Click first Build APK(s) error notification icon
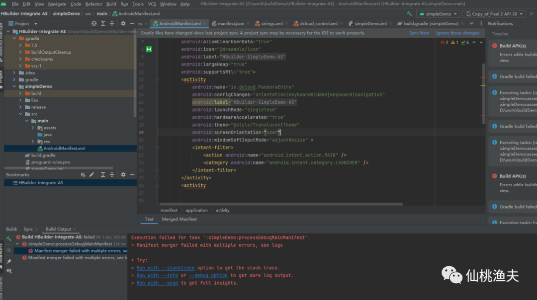Image resolution: width=537 pixels, height=300 pixels. click(495, 46)
